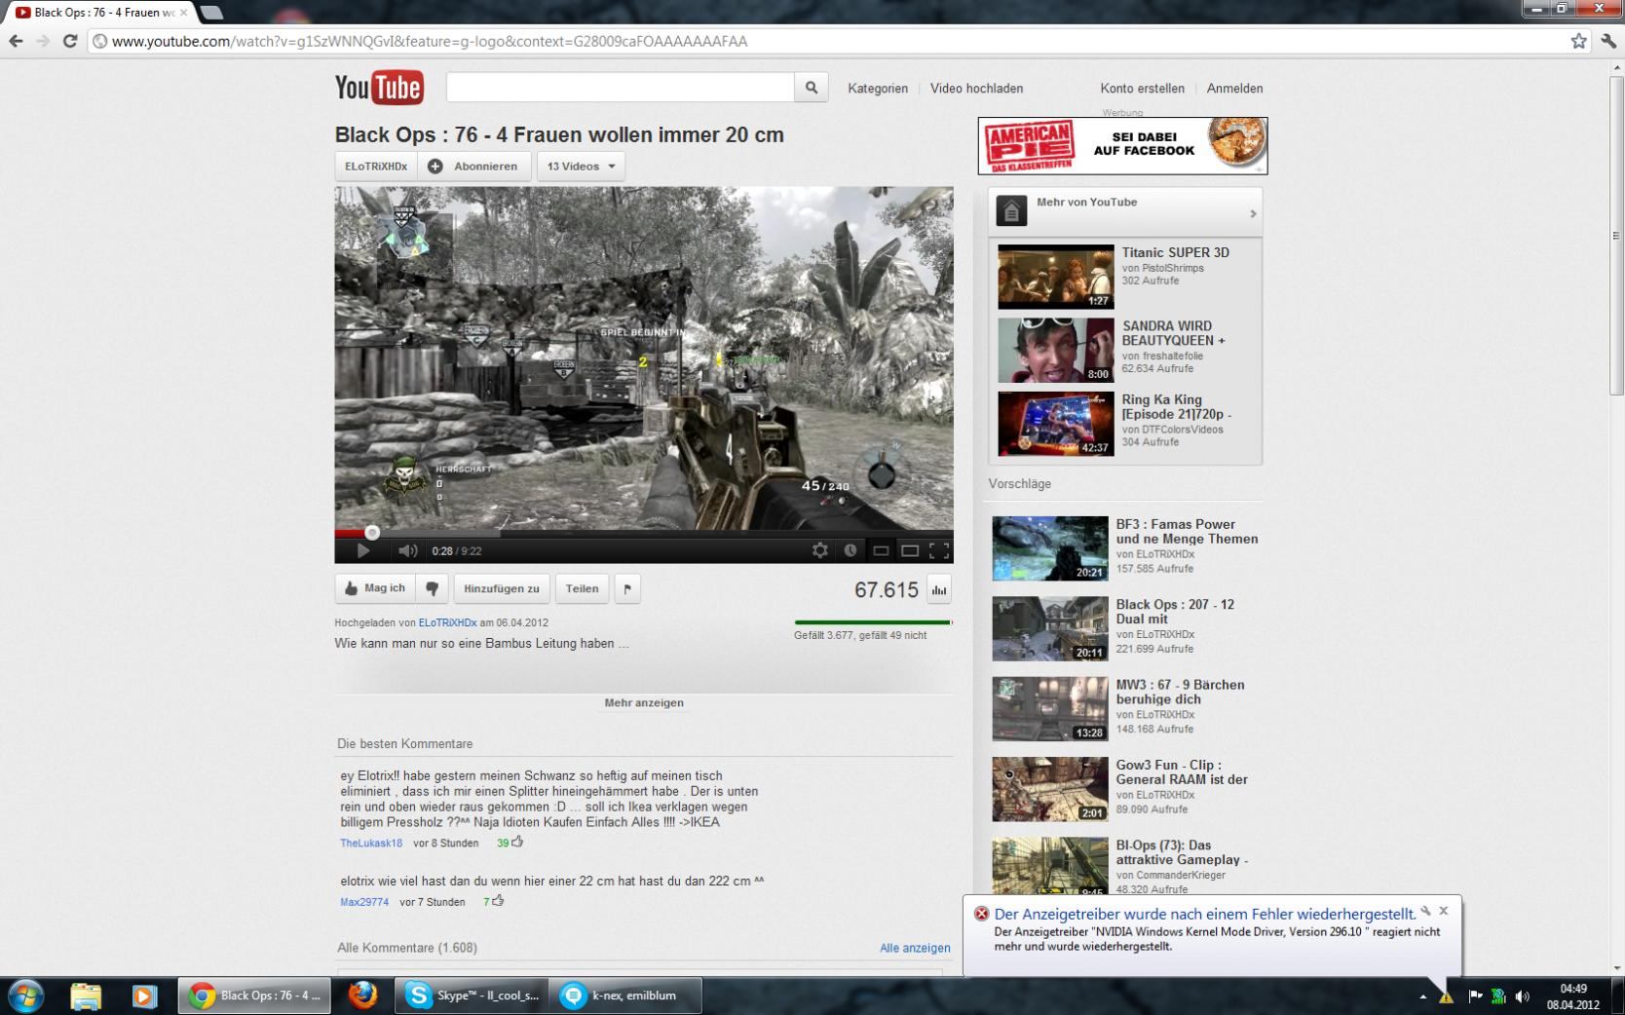Click the Mag ich like button
The image size is (1625, 1015).
coord(375,588)
